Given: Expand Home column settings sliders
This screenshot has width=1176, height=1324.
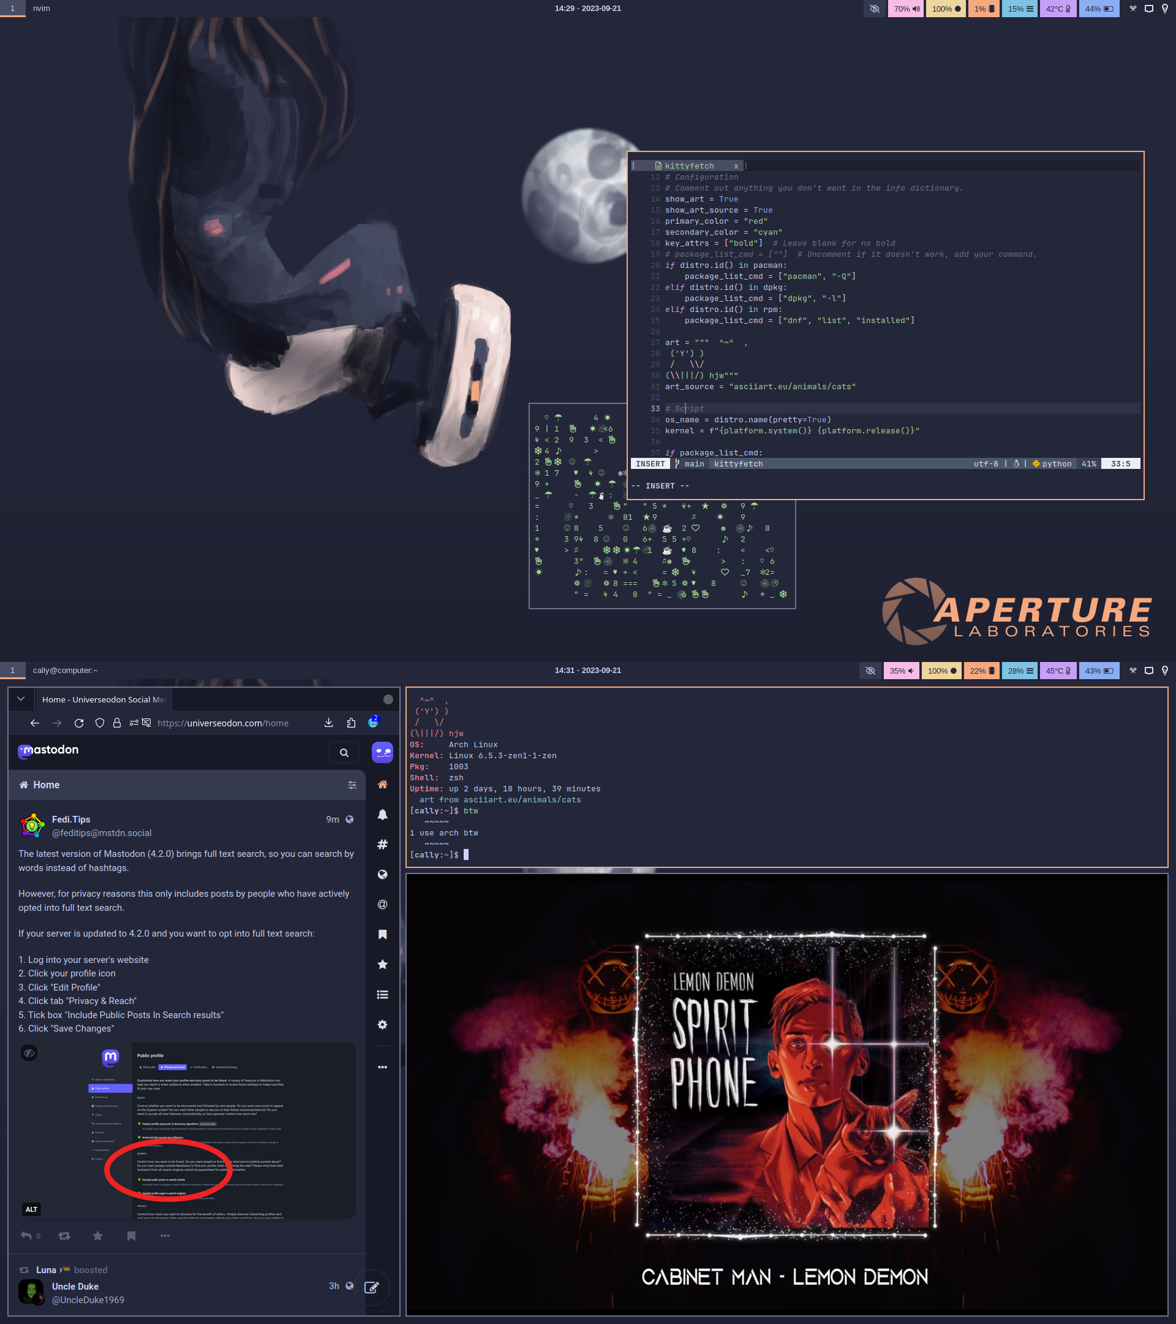Looking at the screenshot, I should pyautogui.click(x=352, y=785).
